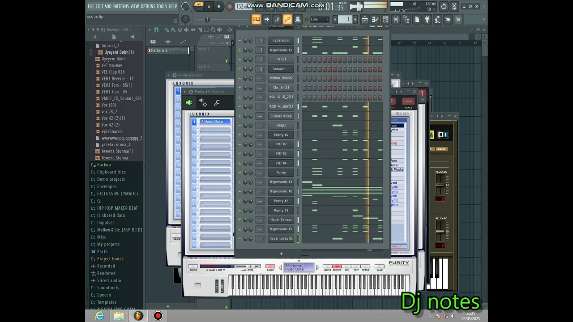Viewport: 573px width, 322px height.
Task: Click the red record button in transport
Action: click(230, 7)
